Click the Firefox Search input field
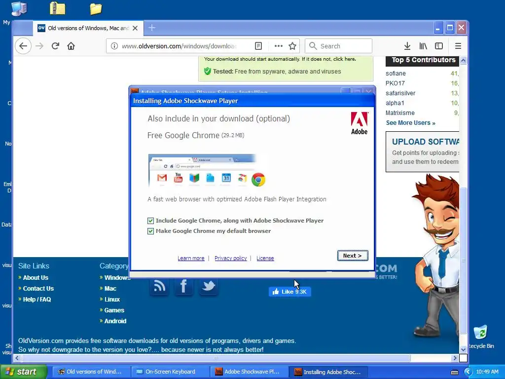This screenshot has width=505, height=379. point(338,46)
